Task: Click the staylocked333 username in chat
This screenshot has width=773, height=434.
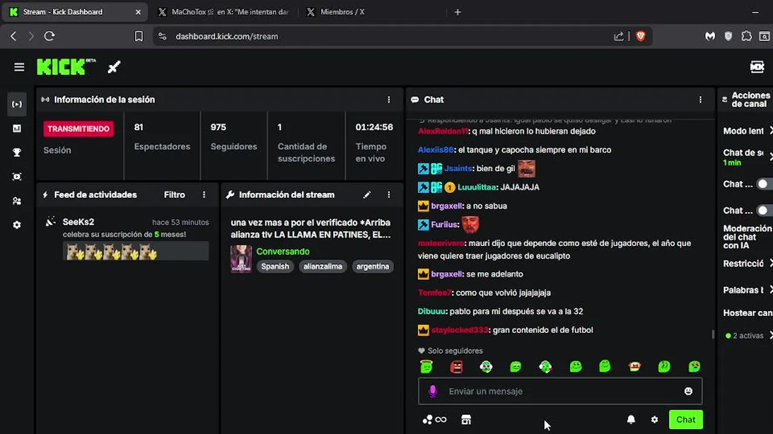Action: pos(460,330)
